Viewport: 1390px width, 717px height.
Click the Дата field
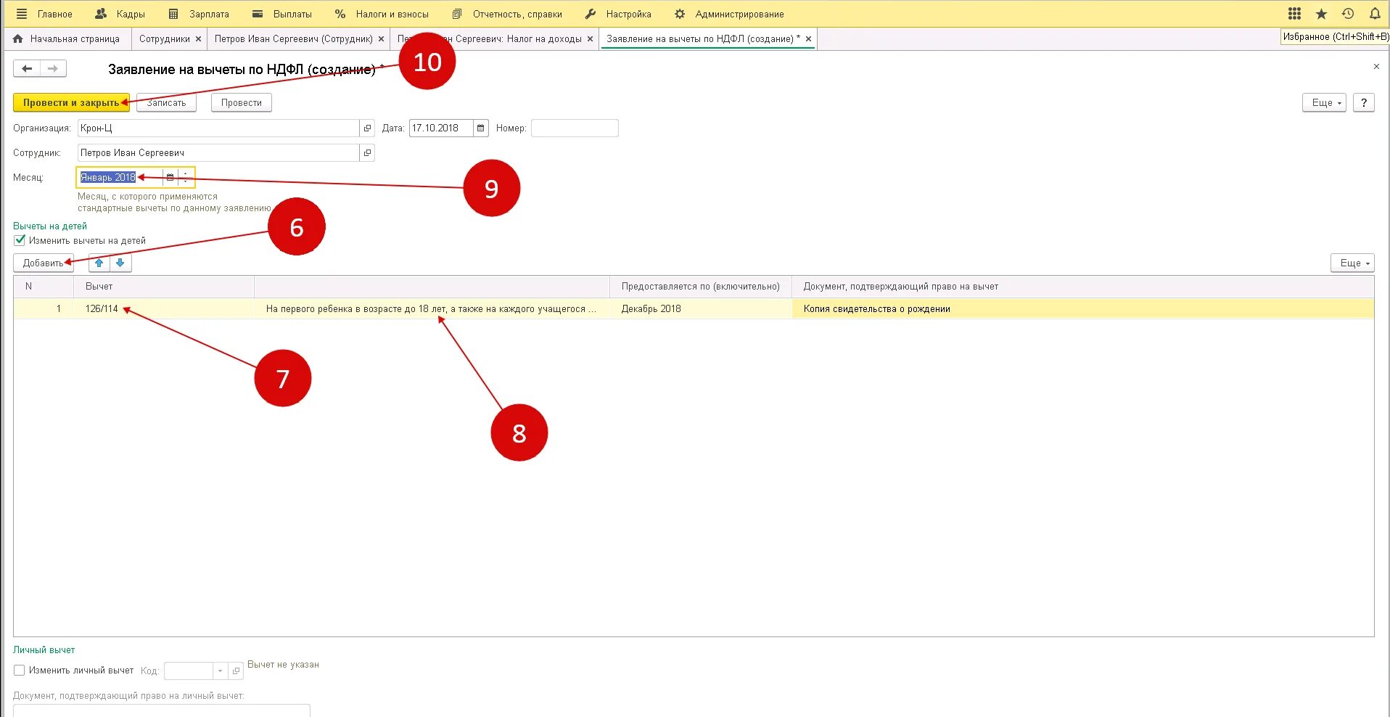tap(441, 128)
